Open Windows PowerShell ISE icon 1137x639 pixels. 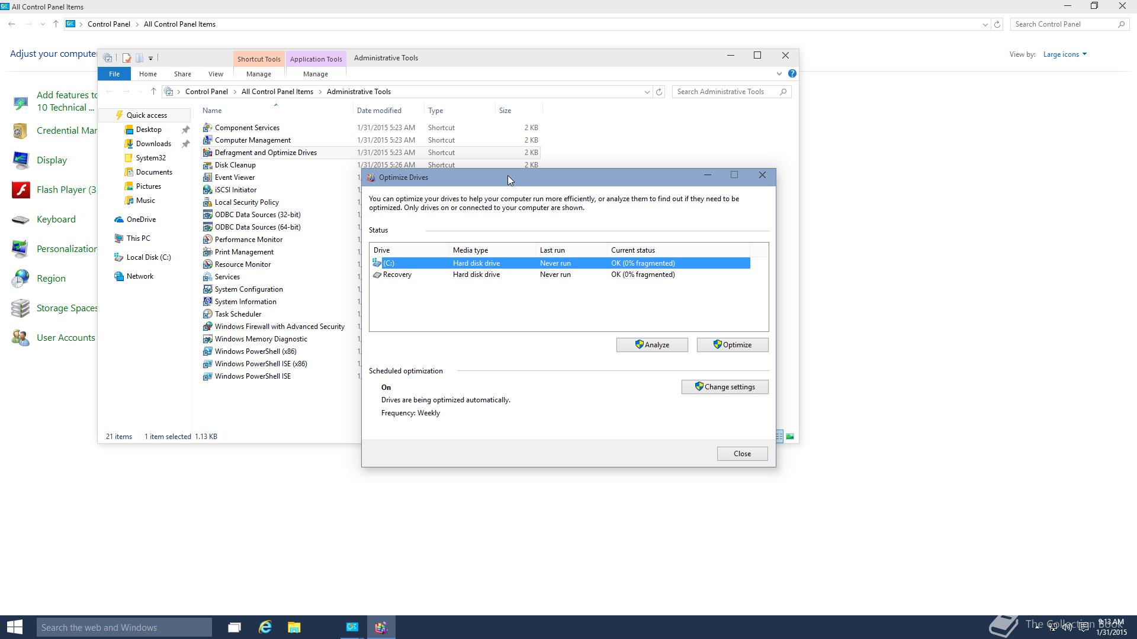coord(207,376)
